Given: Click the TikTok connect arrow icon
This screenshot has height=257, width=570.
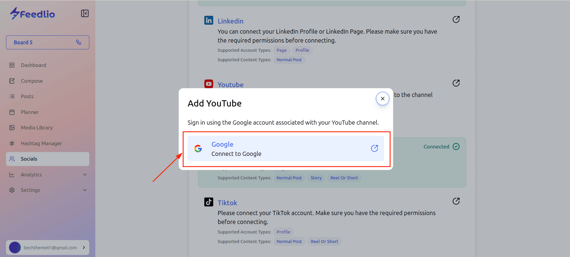Looking at the screenshot, I should tap(456, 201).
